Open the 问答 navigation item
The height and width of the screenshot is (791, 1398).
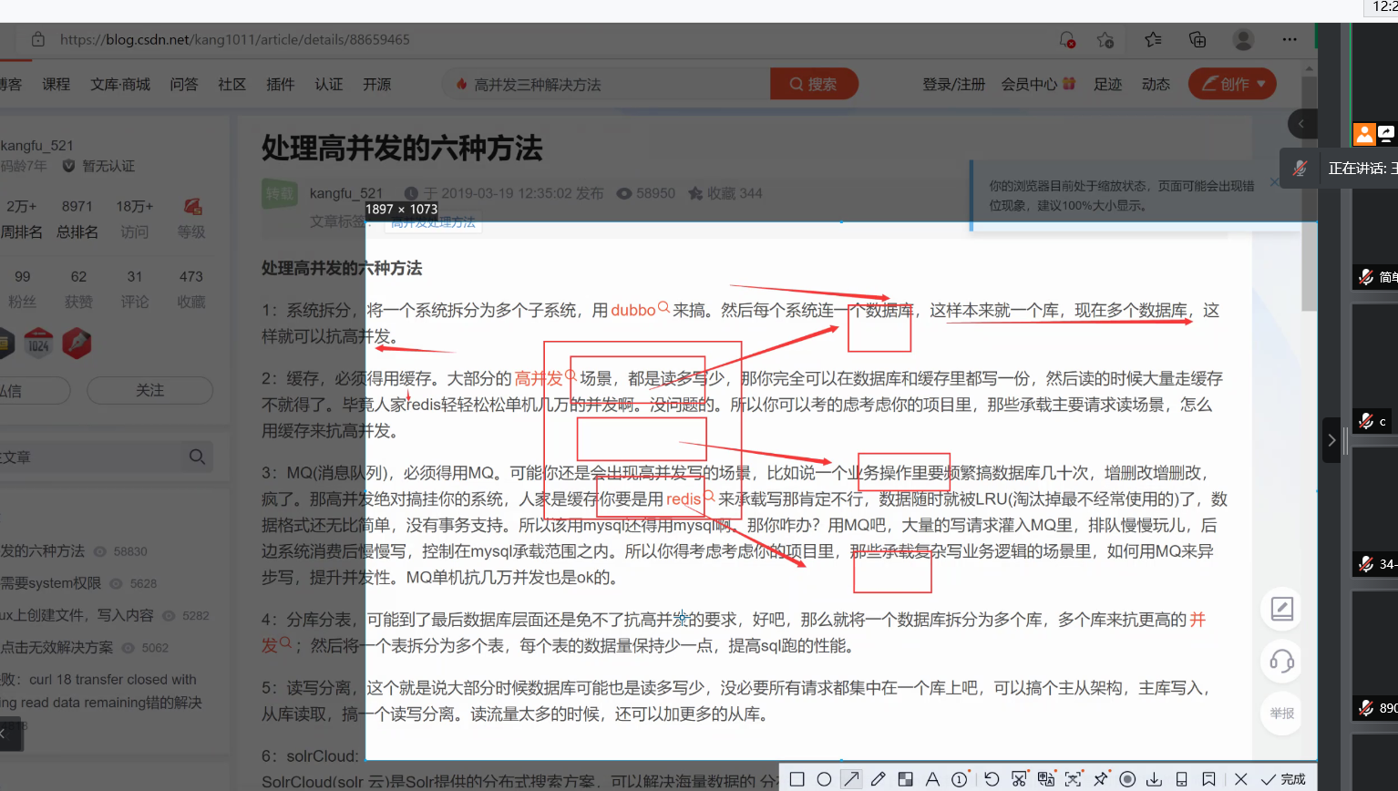[x=184, y=84]
